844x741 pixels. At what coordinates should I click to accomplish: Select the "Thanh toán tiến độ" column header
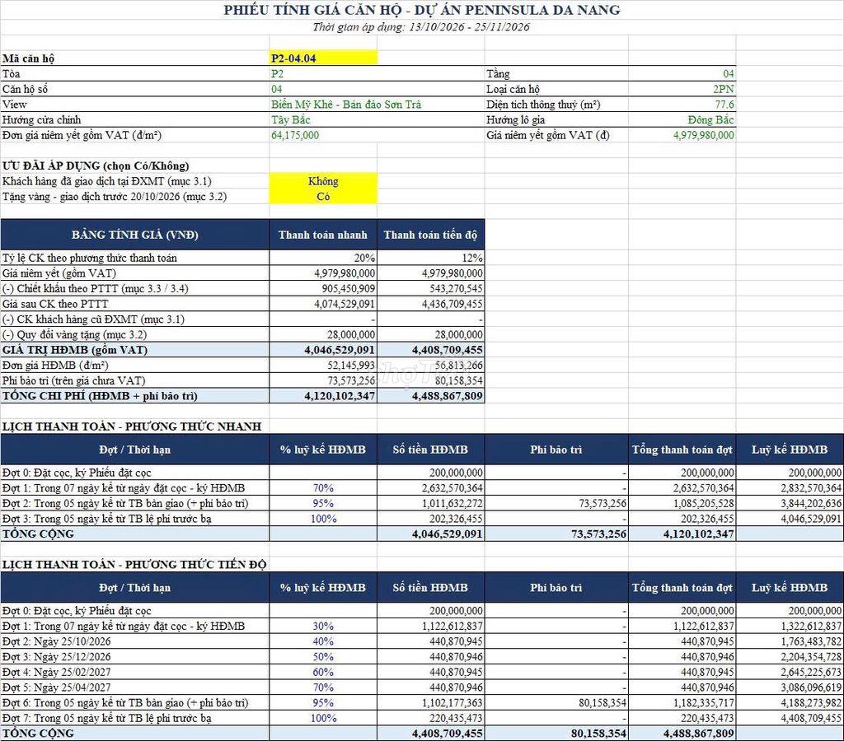click(430, 235)
